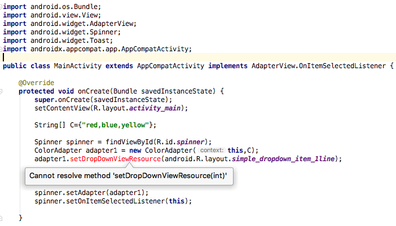
Task: Click the "red,blue,yellow" string literal
Action: point(116,125)
